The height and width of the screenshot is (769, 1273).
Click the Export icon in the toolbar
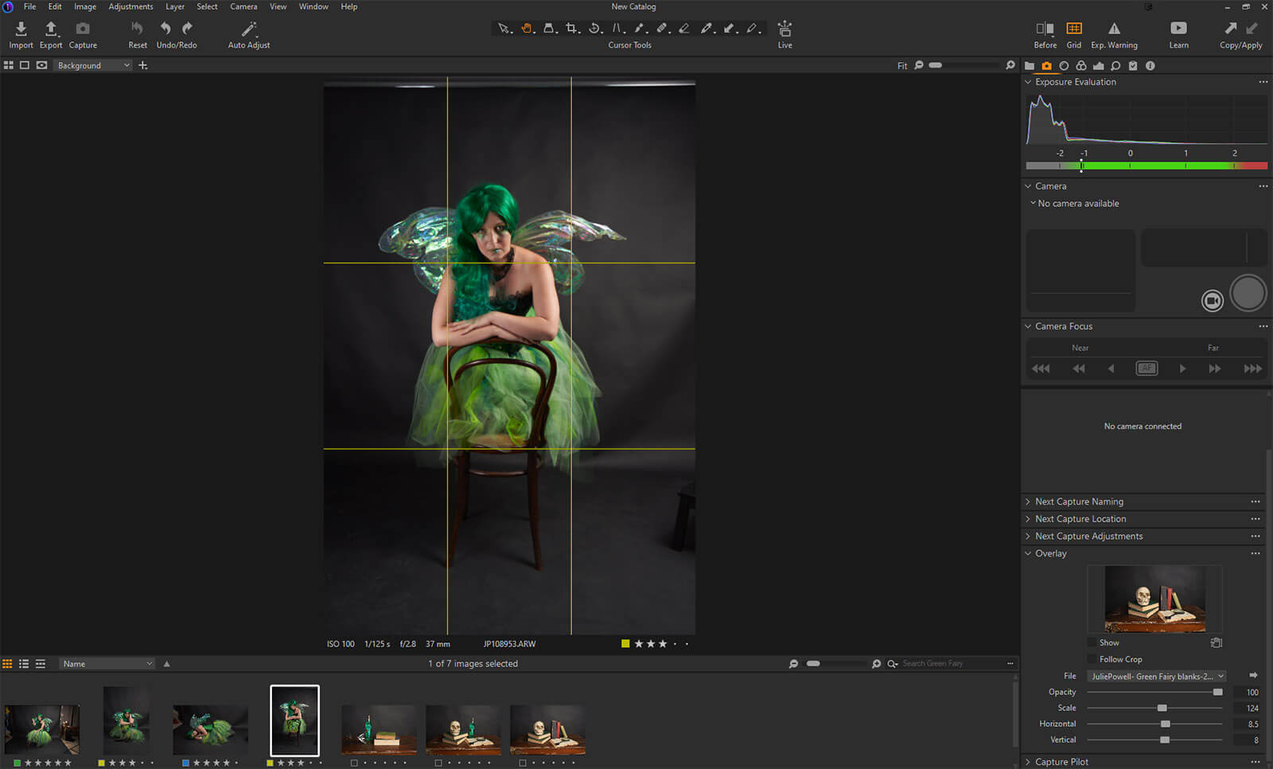pos(51,29)
